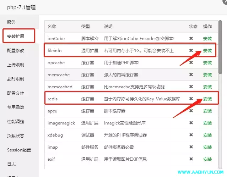The image size is (227, 177).
Task: Open the 上传限制 settings tab
Action: pyautogui.click(x=16, y=65)
